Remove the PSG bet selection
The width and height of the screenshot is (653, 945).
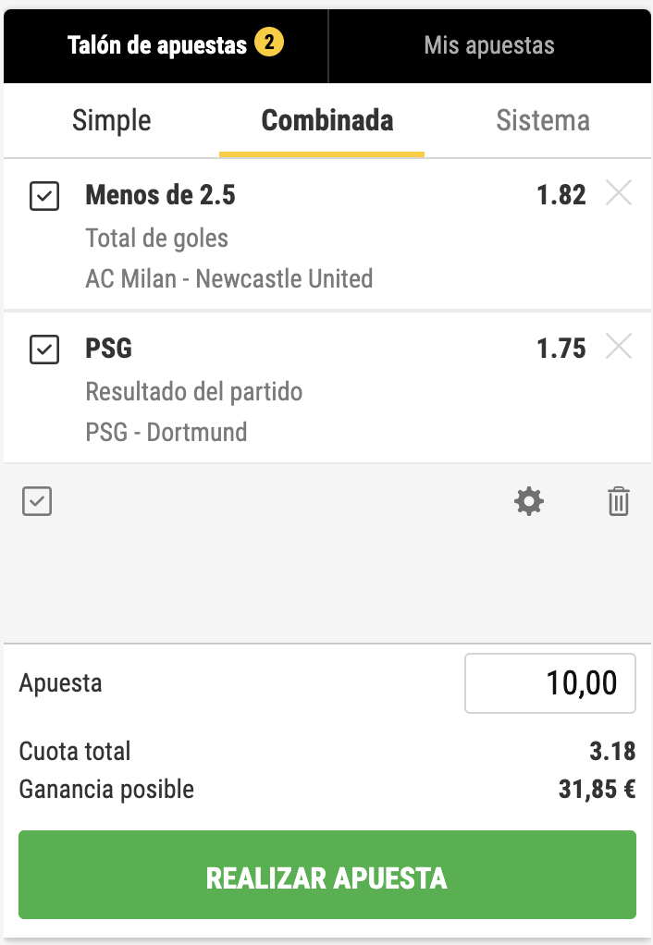point(618,347)
